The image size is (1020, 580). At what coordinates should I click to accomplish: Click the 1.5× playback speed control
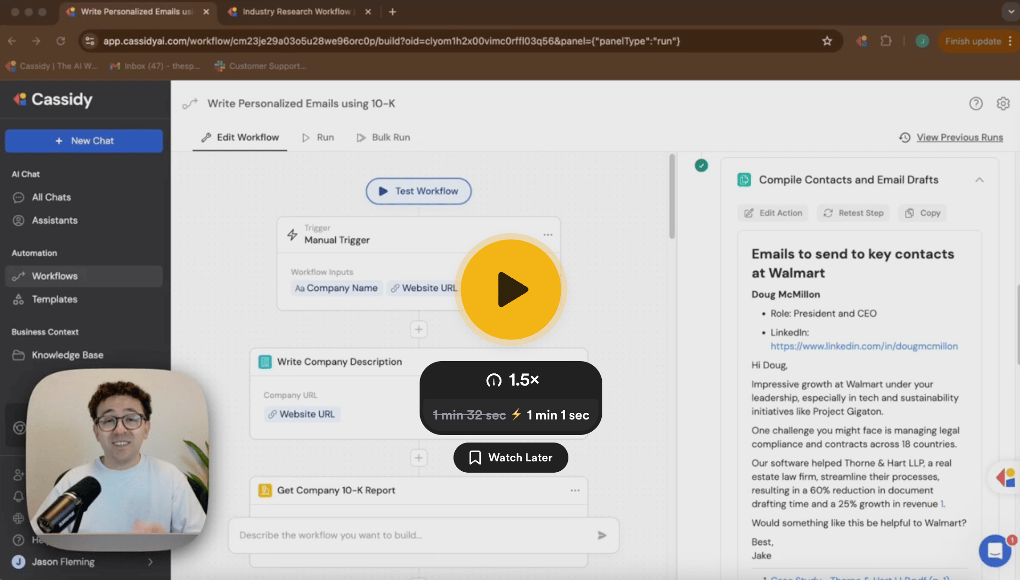(x=512, y=379)
